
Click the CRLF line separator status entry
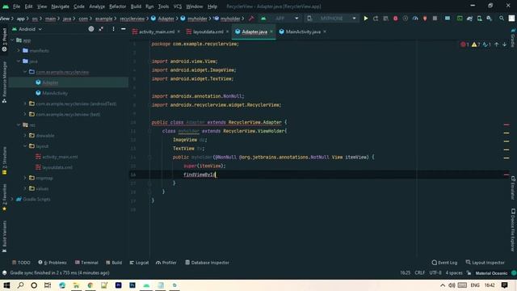coord(420,273)
